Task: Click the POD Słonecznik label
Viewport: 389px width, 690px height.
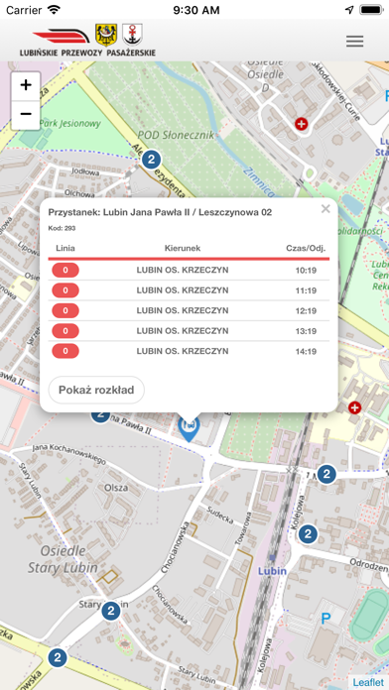Action: pyautogui.click(x=176, y=135)
